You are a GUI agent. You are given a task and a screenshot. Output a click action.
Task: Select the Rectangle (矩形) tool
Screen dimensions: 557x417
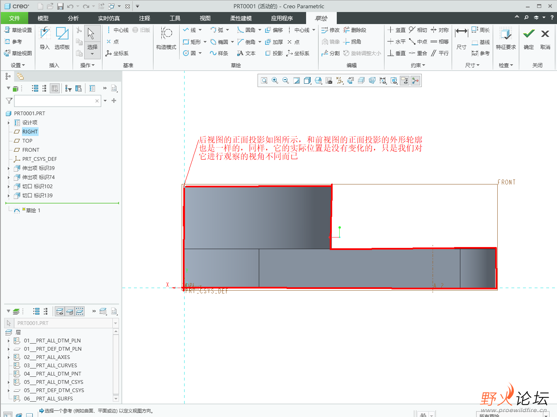pos(192,41)
